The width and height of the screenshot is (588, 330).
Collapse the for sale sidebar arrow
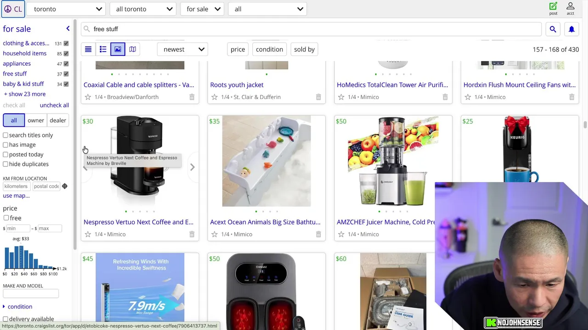tap(68, 29)
